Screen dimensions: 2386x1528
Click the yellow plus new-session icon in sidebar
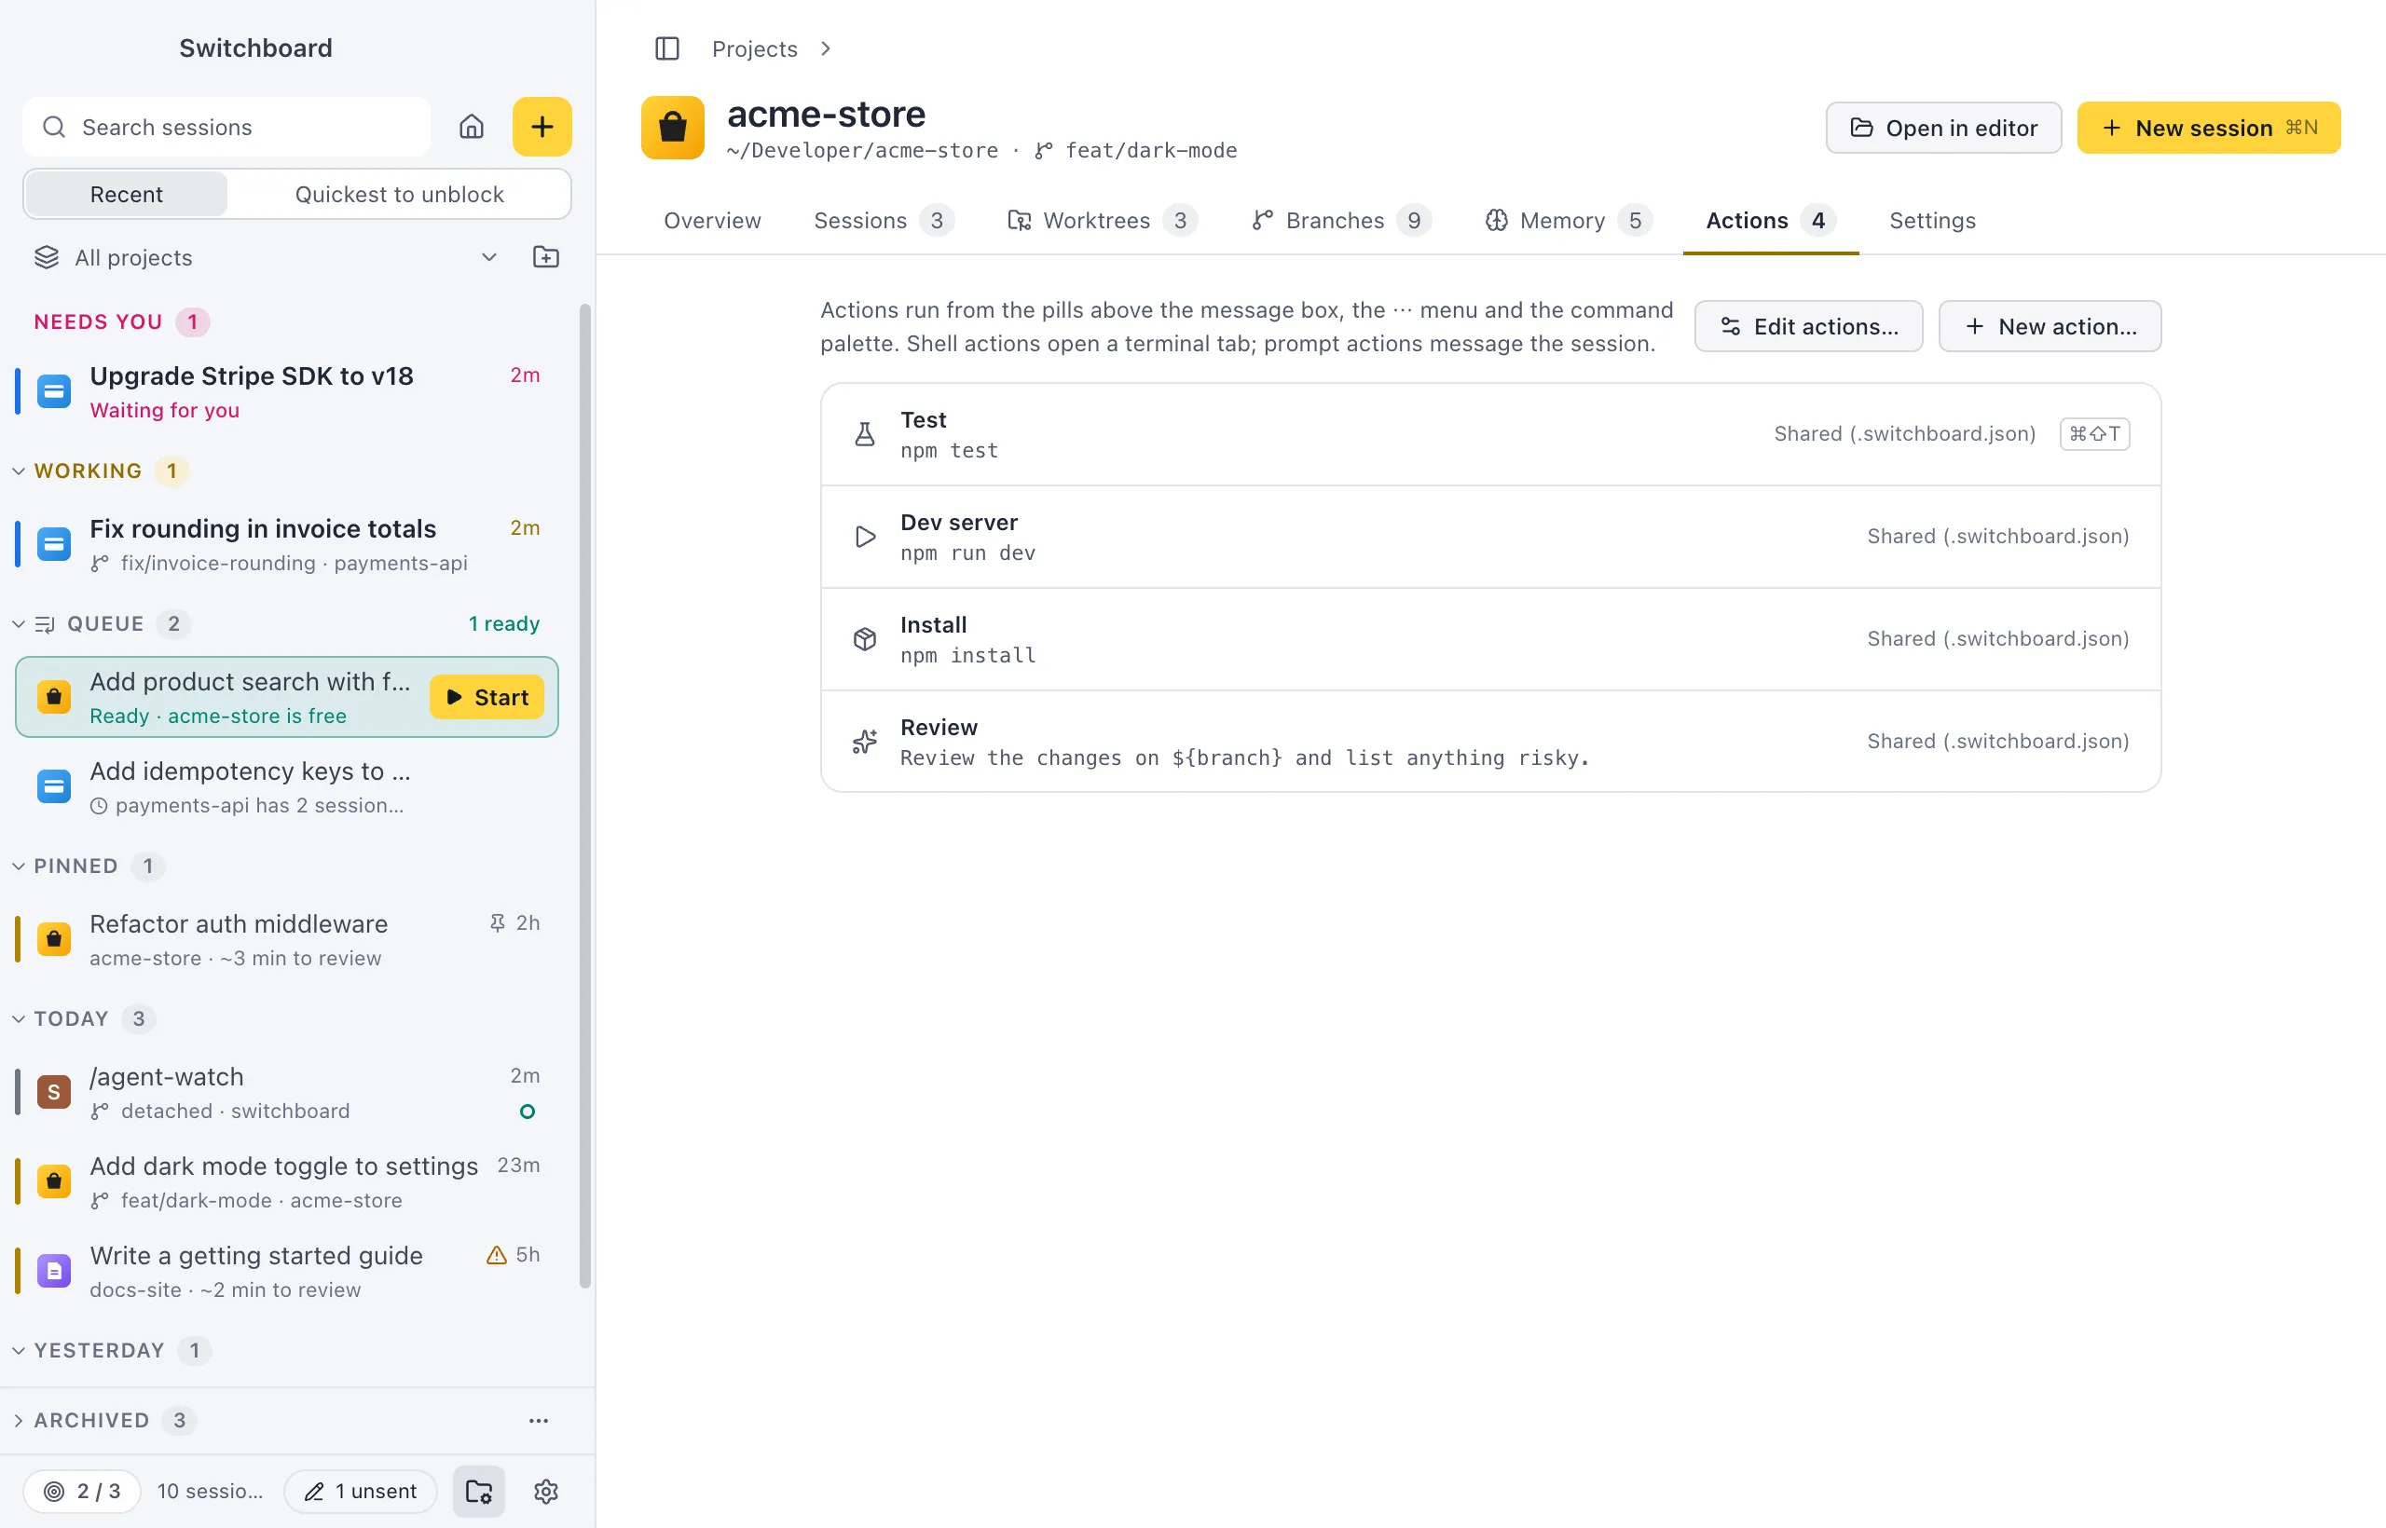point(542,127)
